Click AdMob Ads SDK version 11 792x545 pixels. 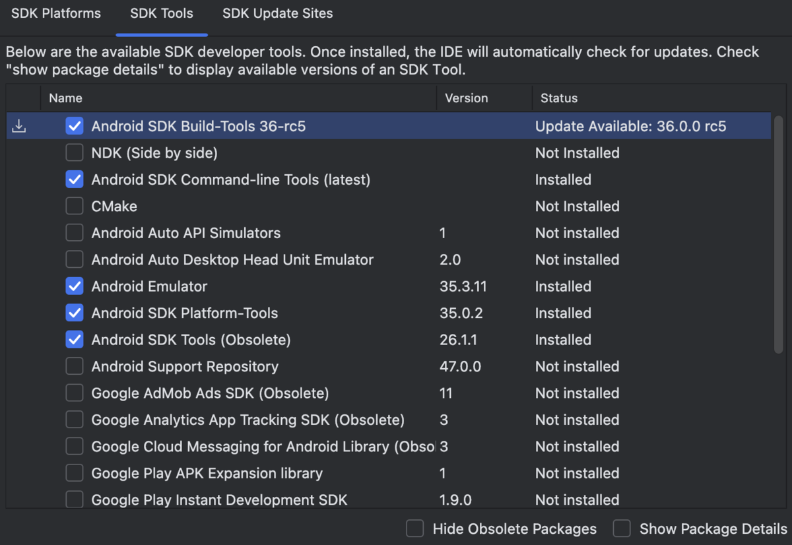(x=445, y=393)
